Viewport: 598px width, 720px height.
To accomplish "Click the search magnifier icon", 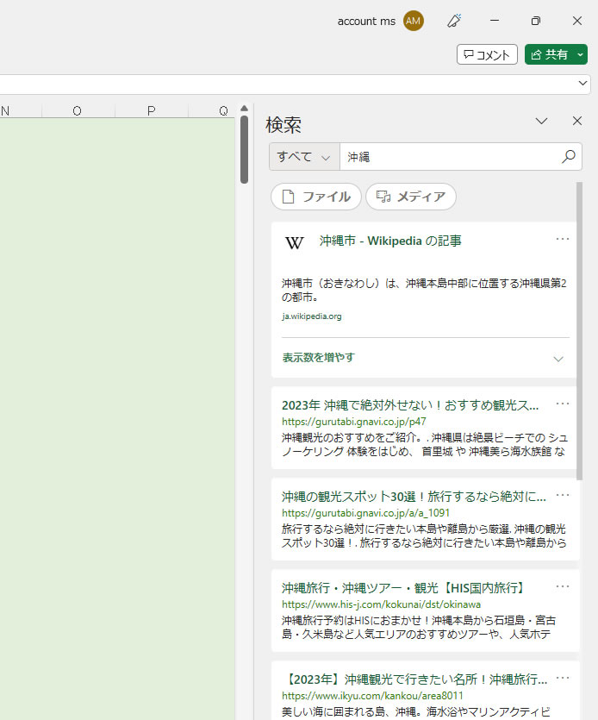I will (568, 157).
